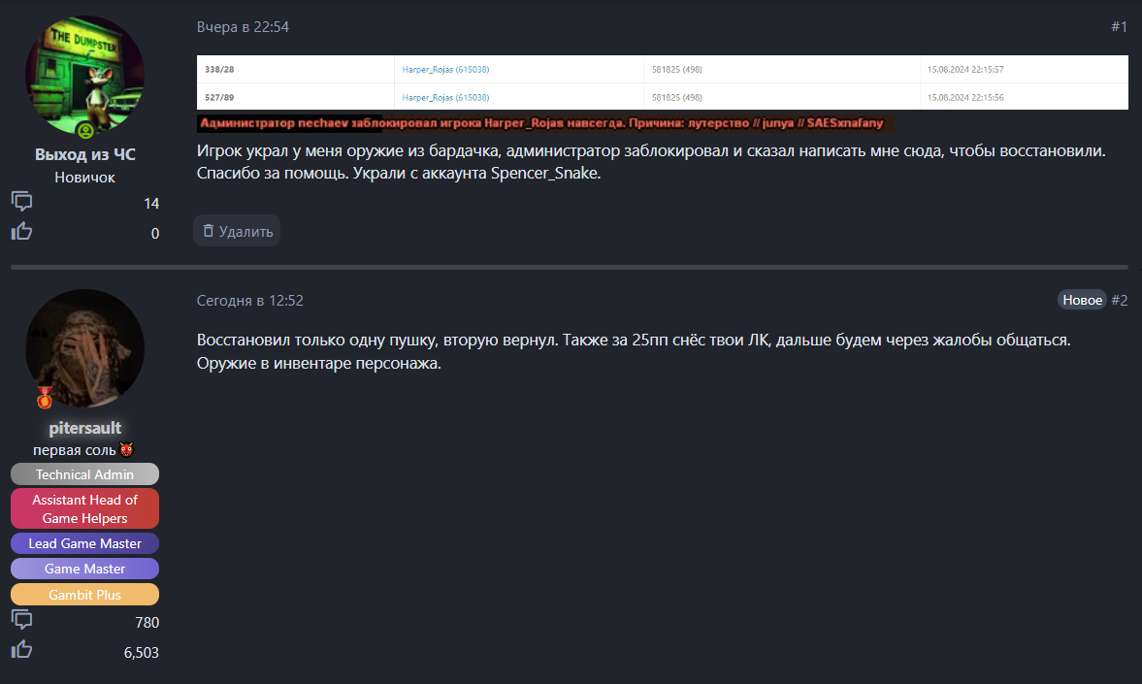Viewport: 1142px width, 684px height.
Task: Select the Lead Game Master badge
Action: pos(84,543)
